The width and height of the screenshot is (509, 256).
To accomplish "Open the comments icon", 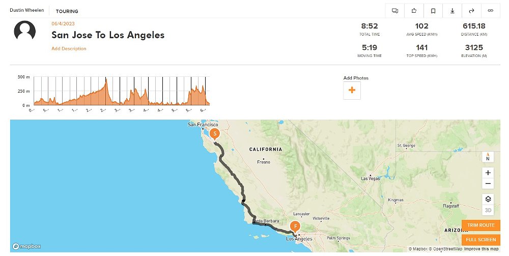I will [x=395, y=10].
